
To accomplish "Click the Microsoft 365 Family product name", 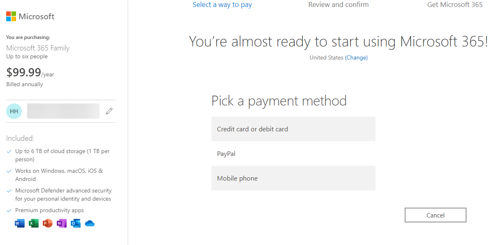I will (38, 48).
